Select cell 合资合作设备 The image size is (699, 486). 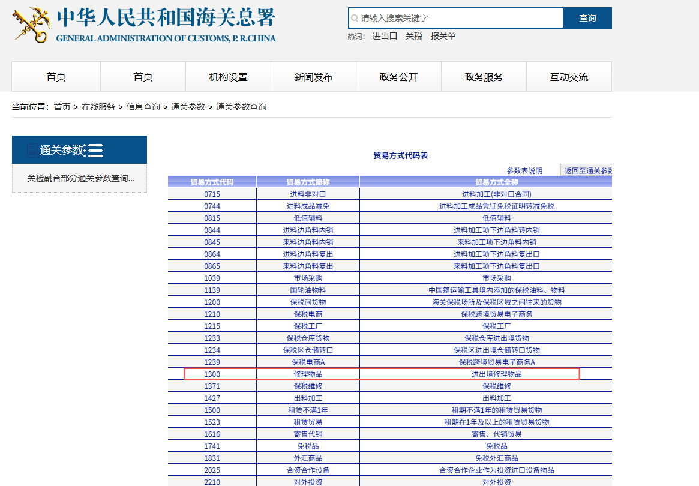point(308,470)
